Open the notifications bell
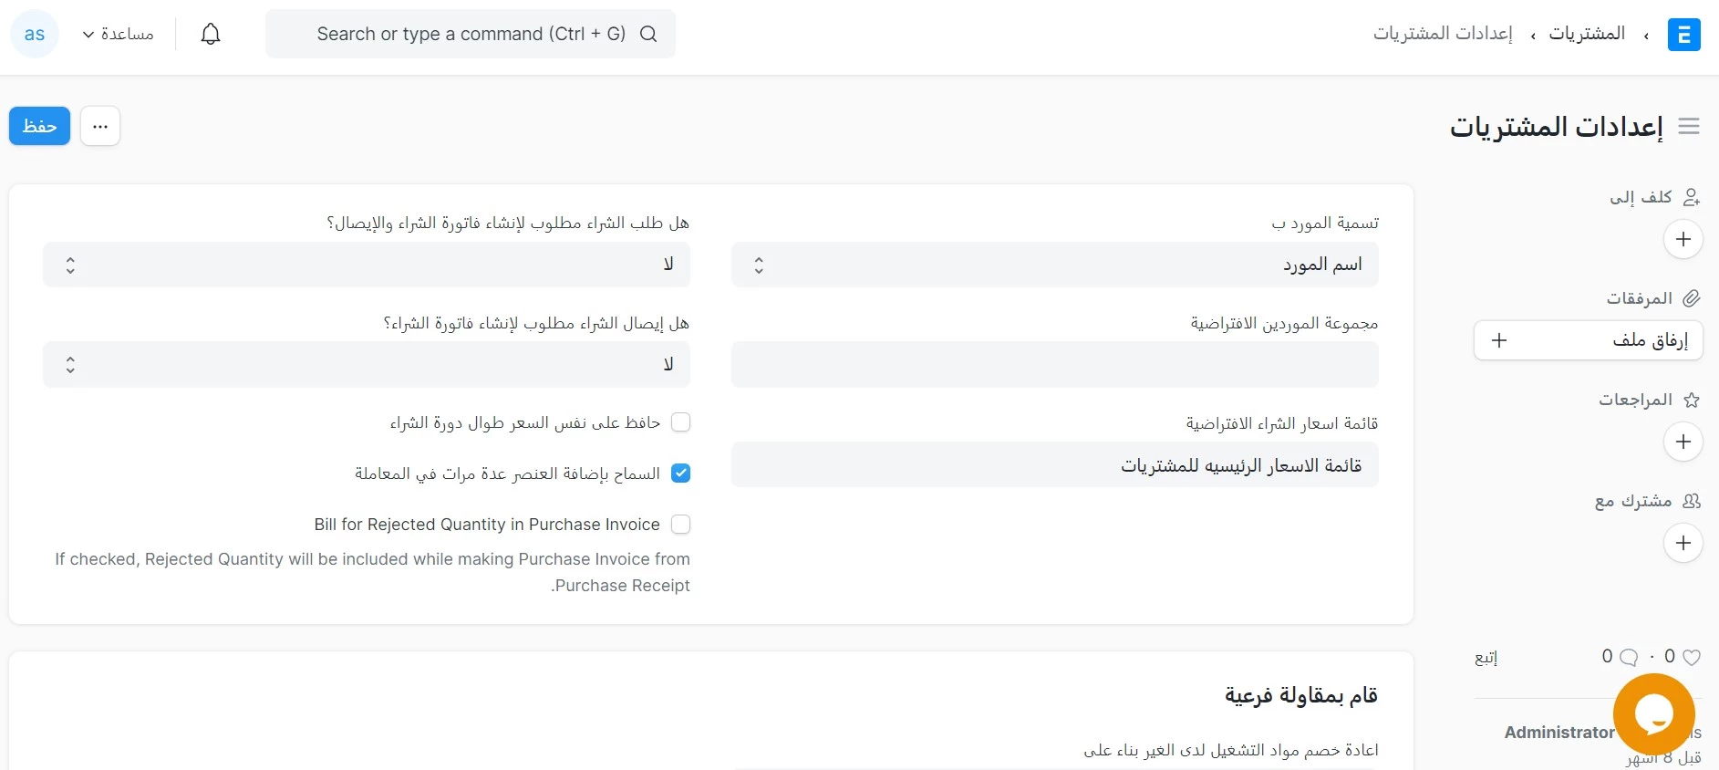 [211, 34]
